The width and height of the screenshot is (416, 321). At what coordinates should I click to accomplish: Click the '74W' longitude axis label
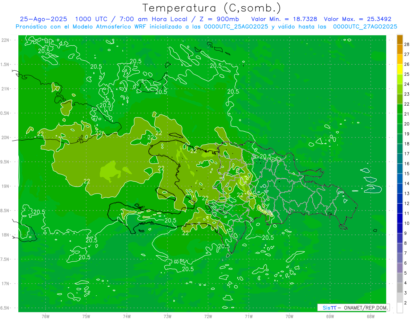[127, 316]
